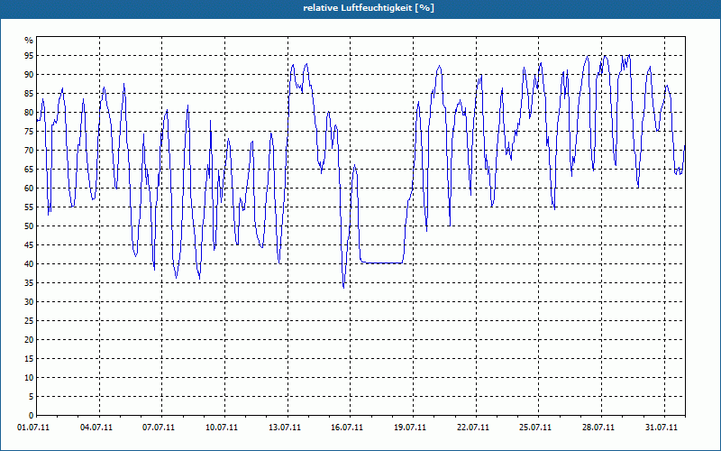This screenshot has height=451, width=721.
Task: Click the y-axis value 95
Action: 29,56
